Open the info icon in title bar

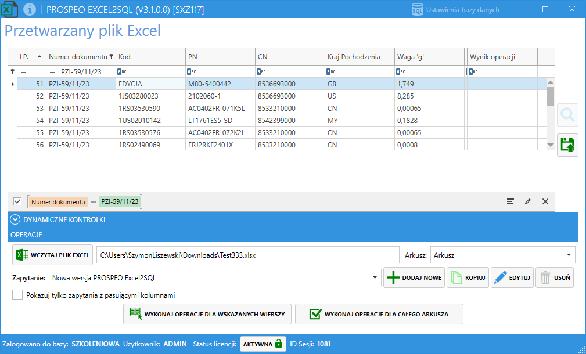tap(30, 9)
